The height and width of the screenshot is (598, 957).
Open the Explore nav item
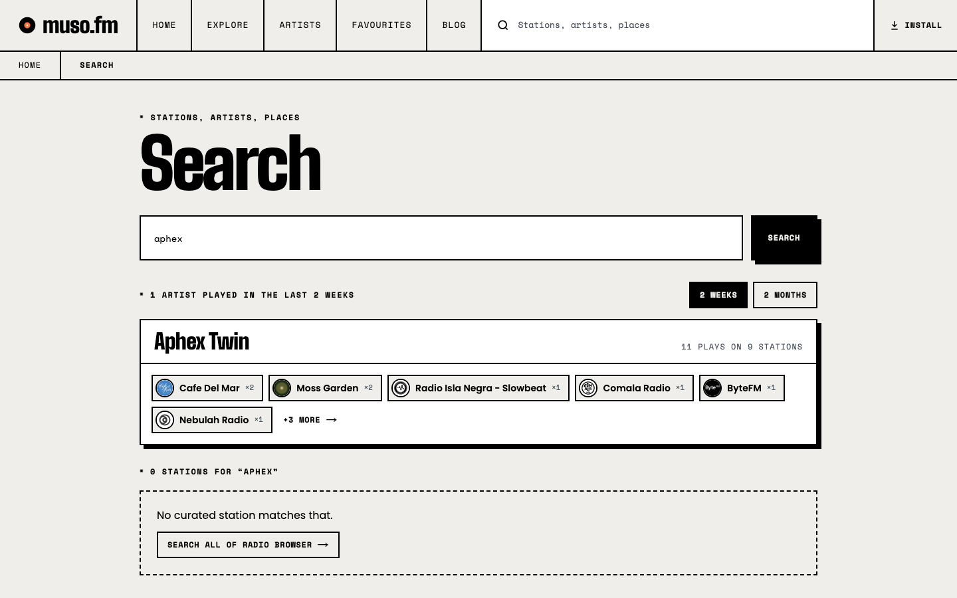tap(228, 25)
